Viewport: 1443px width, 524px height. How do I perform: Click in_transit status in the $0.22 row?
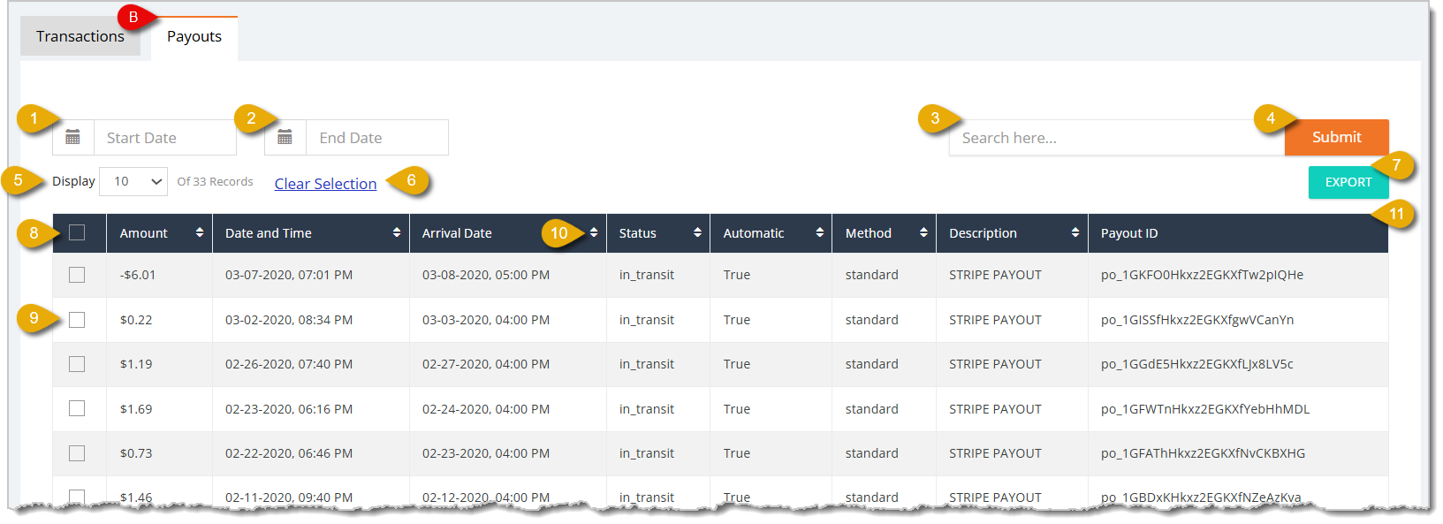[x=647, y=320]
